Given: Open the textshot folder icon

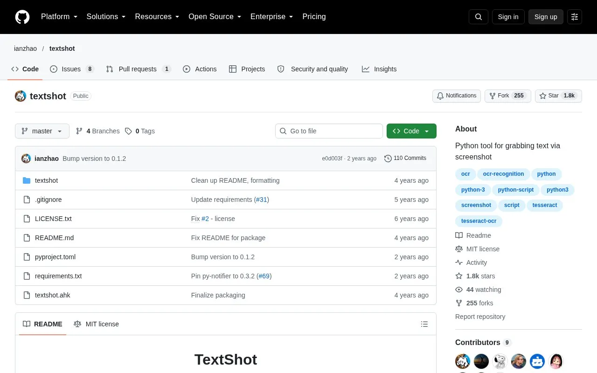Looking at the screenshot, I should (27, 180).
